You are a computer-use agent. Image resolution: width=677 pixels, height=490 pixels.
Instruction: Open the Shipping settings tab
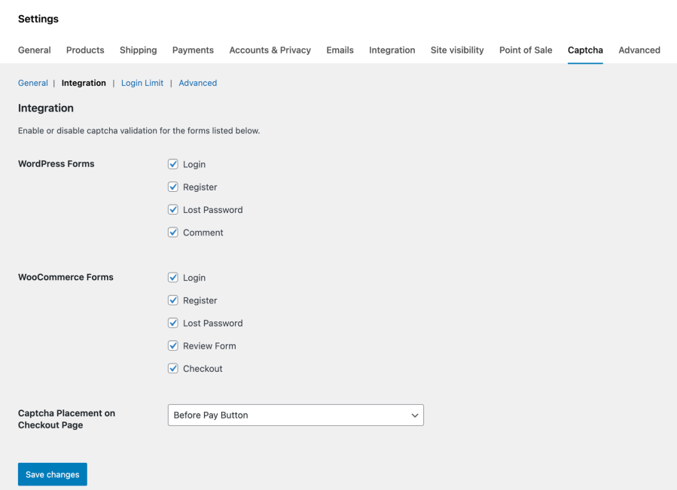138,50
